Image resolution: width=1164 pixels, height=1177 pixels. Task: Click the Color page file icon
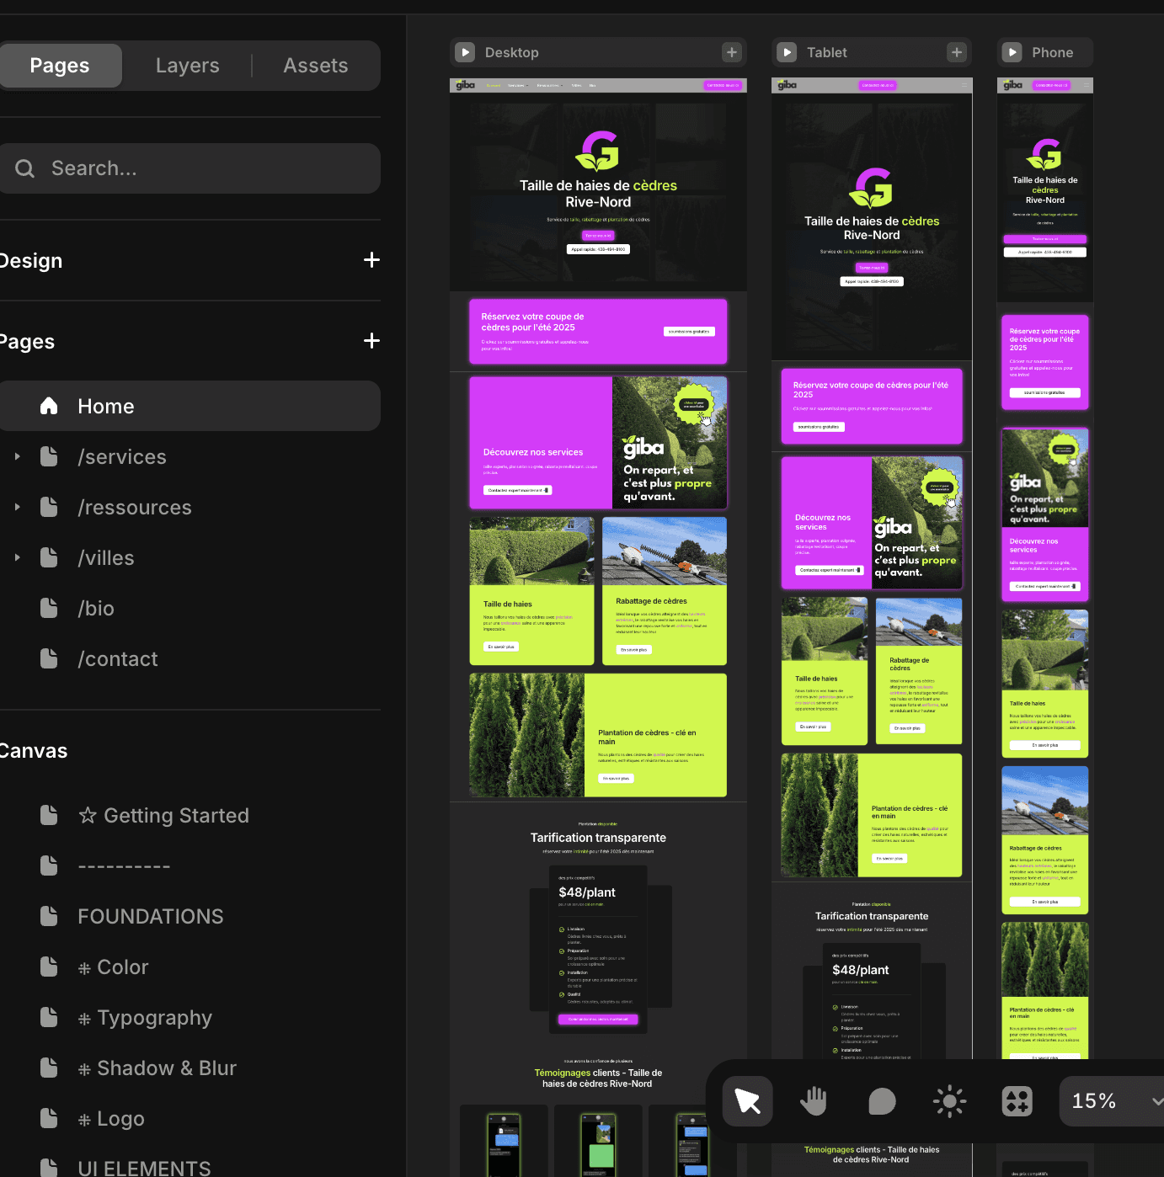click(49, 967)
